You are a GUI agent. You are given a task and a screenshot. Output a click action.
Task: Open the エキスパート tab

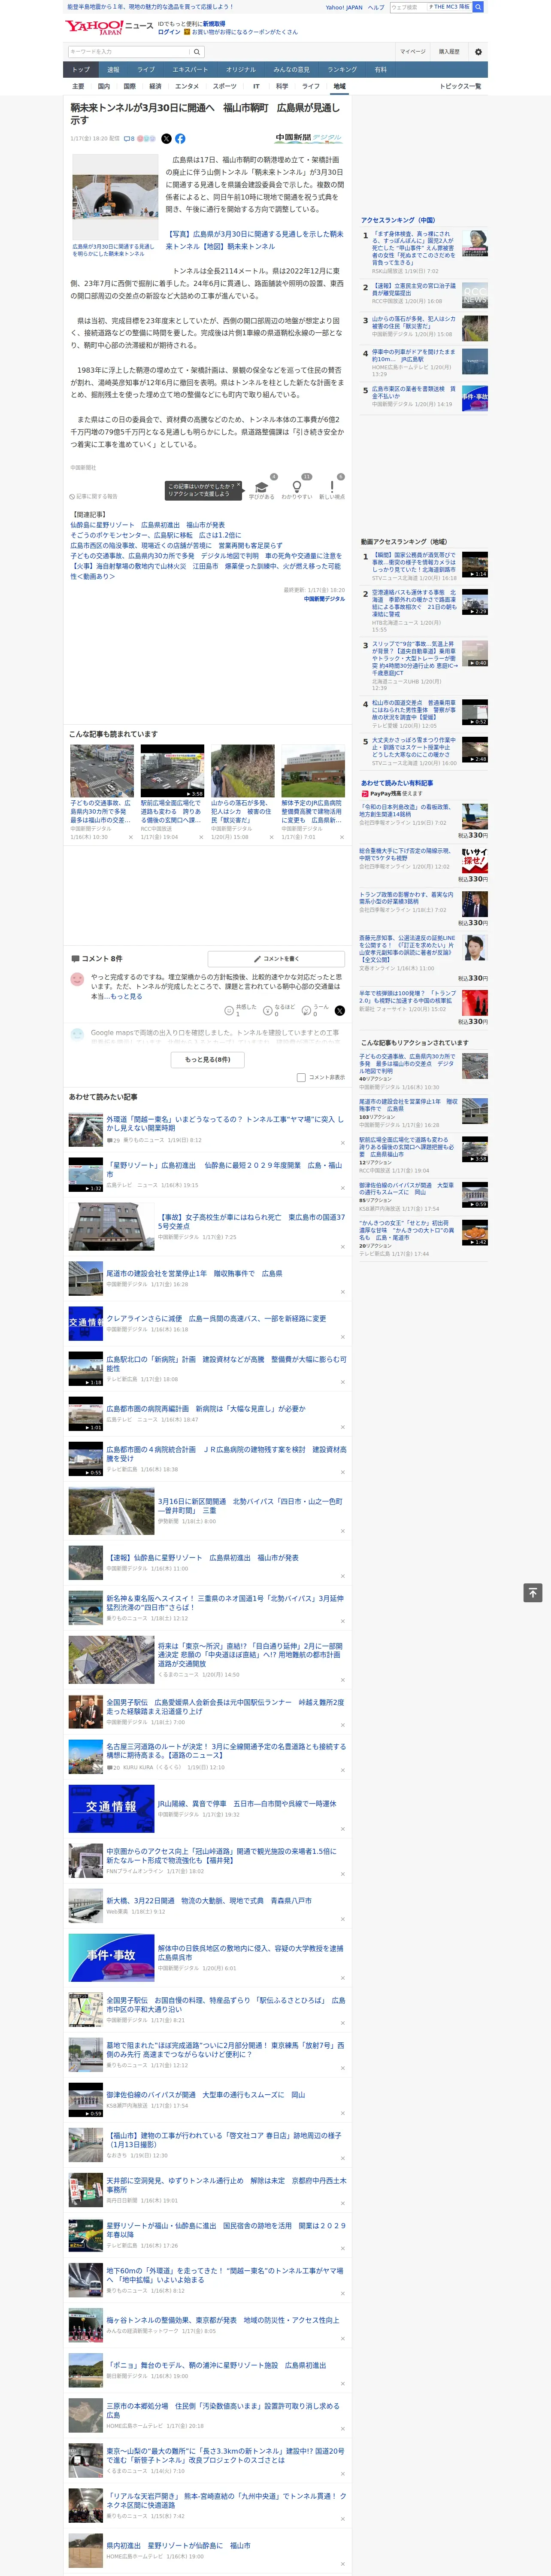pos(190,70)
